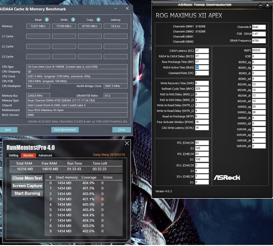The image size is (273, 246).
Task: Click the Version 4.0.3 label
Action: click(x=163, y=191)
